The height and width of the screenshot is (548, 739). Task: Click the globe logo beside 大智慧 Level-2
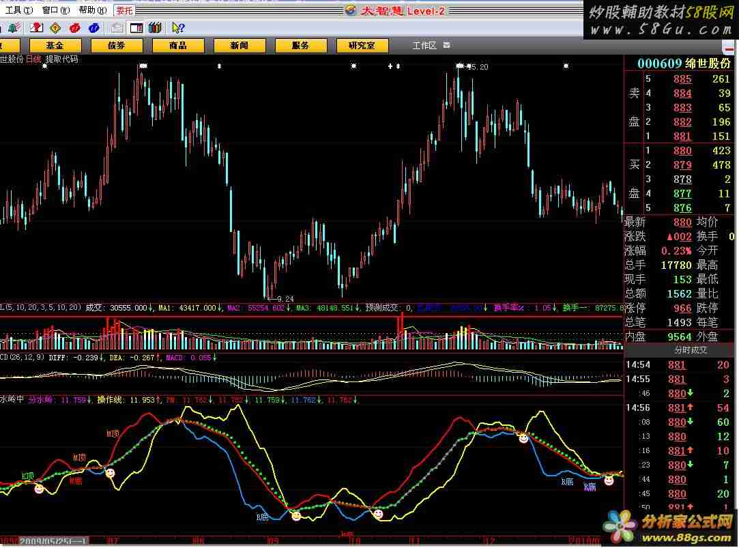[351, 10]
